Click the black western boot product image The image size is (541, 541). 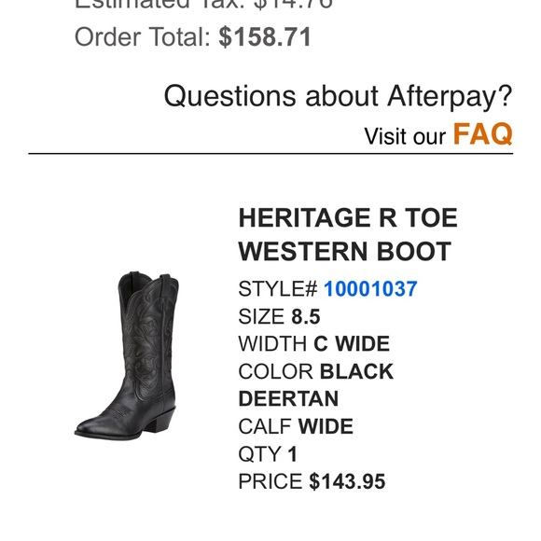(x=127, y=355)
